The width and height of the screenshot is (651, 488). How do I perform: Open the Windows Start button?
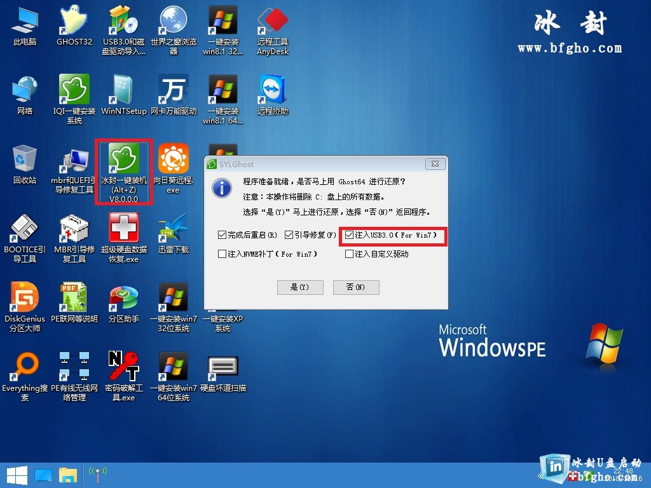pos(17,475)
